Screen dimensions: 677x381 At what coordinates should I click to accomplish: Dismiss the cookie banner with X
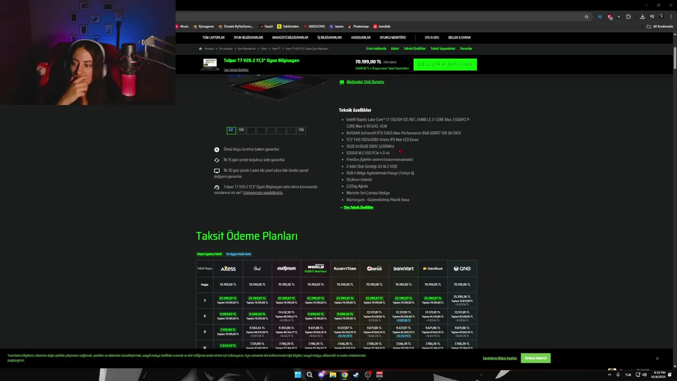[x=657, y=358]
